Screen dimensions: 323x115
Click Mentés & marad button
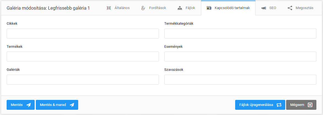point(57,105)
